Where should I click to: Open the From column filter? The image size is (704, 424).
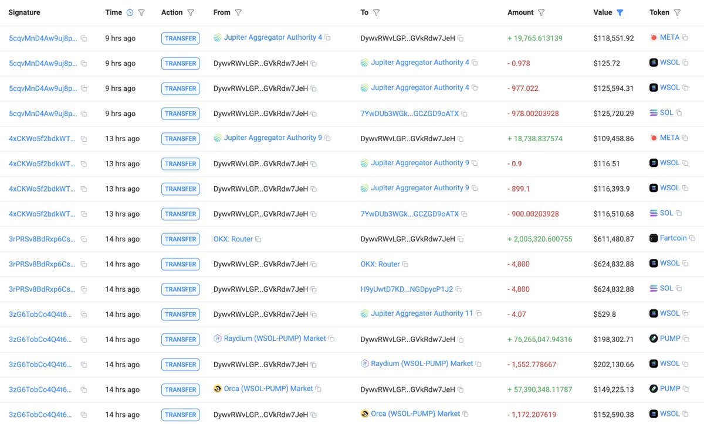coord(238,12)
